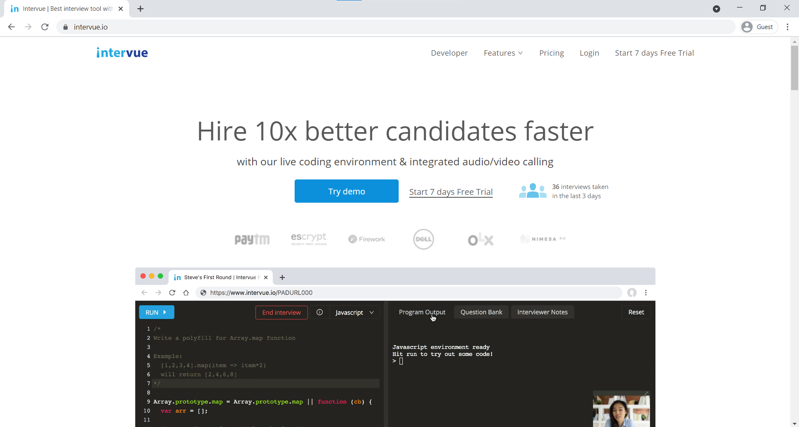The height and width of the screenshot is (427, 799).
Task: Click plus icon in demo browser
Action: [x=282, y=277]
